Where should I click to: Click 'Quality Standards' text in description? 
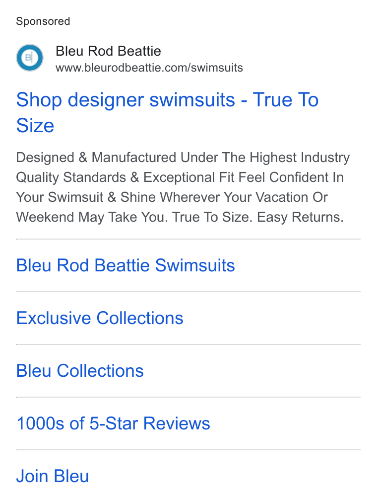click(71, 177)
